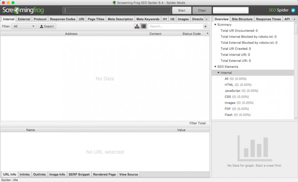Image resolution: width=298 pixels, height=182 pixels.
Task: Click the Export button
Action: point(47,26)
